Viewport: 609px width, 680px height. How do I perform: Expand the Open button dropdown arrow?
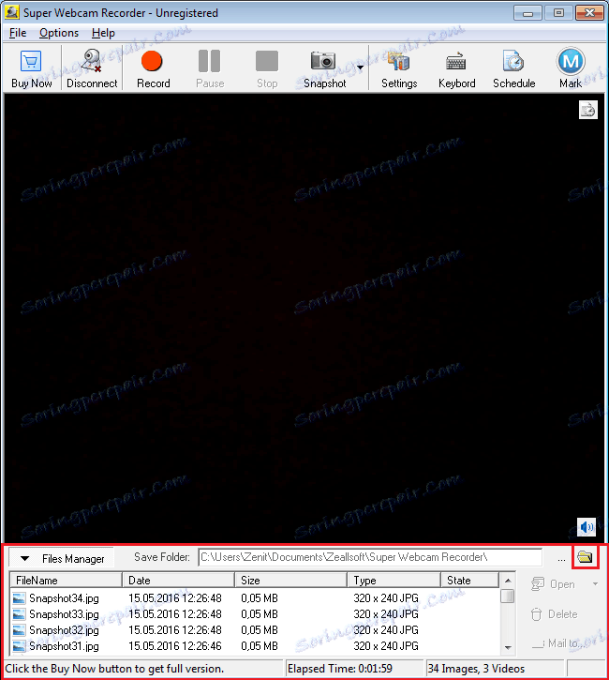596,584
